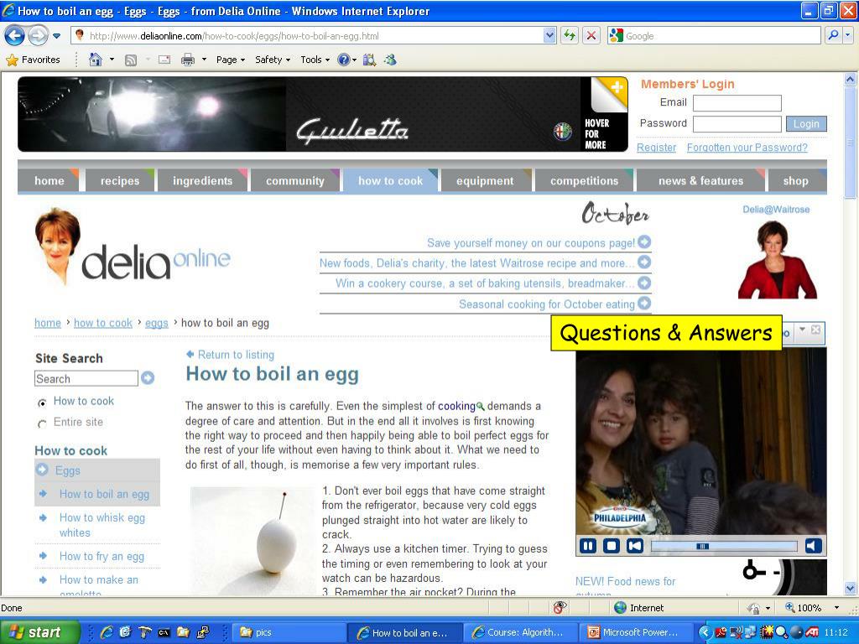The height and width of the screenshot is (644, 859).
Task: Click the Help question mark icon
Action: coord(343,60)
